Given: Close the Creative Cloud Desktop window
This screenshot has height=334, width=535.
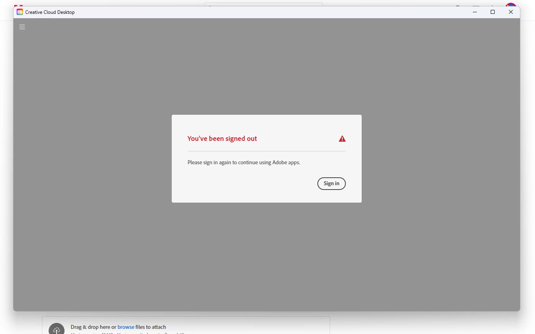Looking at the screenshot, I should tap(511, 12).
